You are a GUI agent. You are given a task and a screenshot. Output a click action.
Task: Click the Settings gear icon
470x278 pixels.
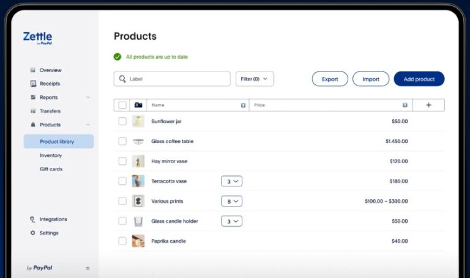pyautogui.click(x=33, y=233)
